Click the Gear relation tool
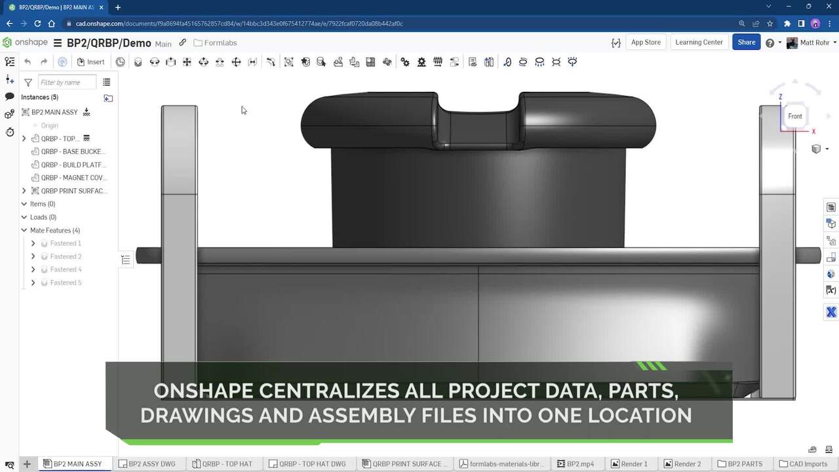The image size is (839, 472). pyautogui.click(x=405, y=62)
